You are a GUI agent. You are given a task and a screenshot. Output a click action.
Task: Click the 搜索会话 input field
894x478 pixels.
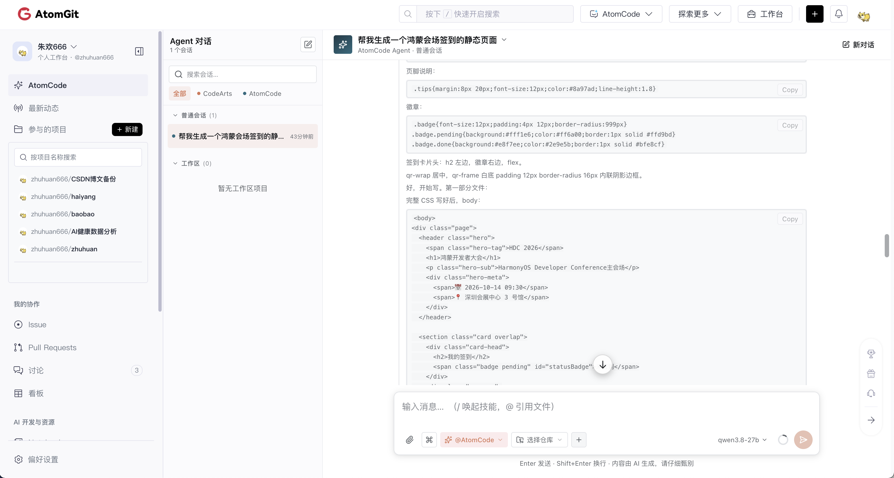click(242, 74)
